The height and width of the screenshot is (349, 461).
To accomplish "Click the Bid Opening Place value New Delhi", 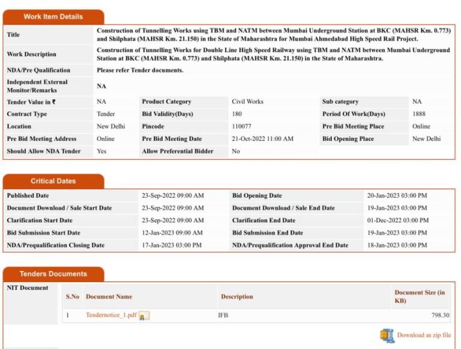I will pos(426,139).
